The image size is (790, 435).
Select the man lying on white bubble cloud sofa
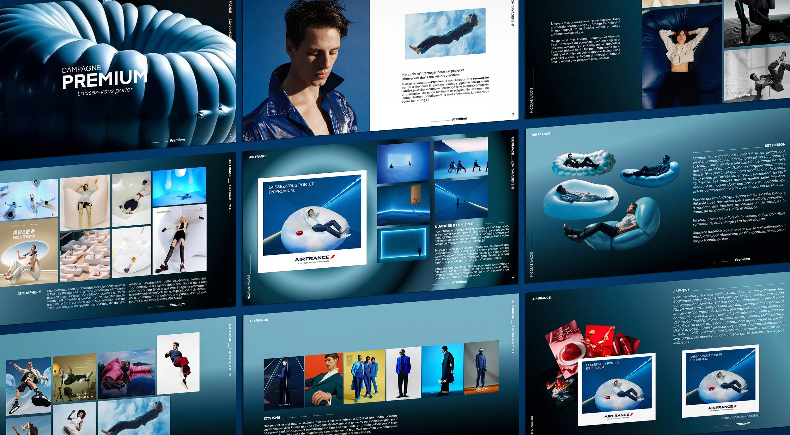pyautogui.click(x=583, y=163)
